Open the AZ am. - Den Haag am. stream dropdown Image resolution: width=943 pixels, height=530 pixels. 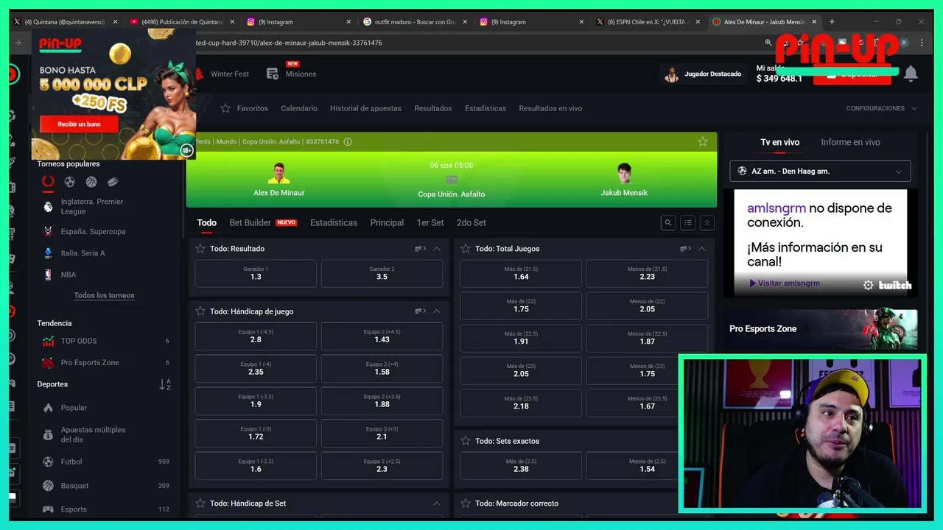click(820, 171)
